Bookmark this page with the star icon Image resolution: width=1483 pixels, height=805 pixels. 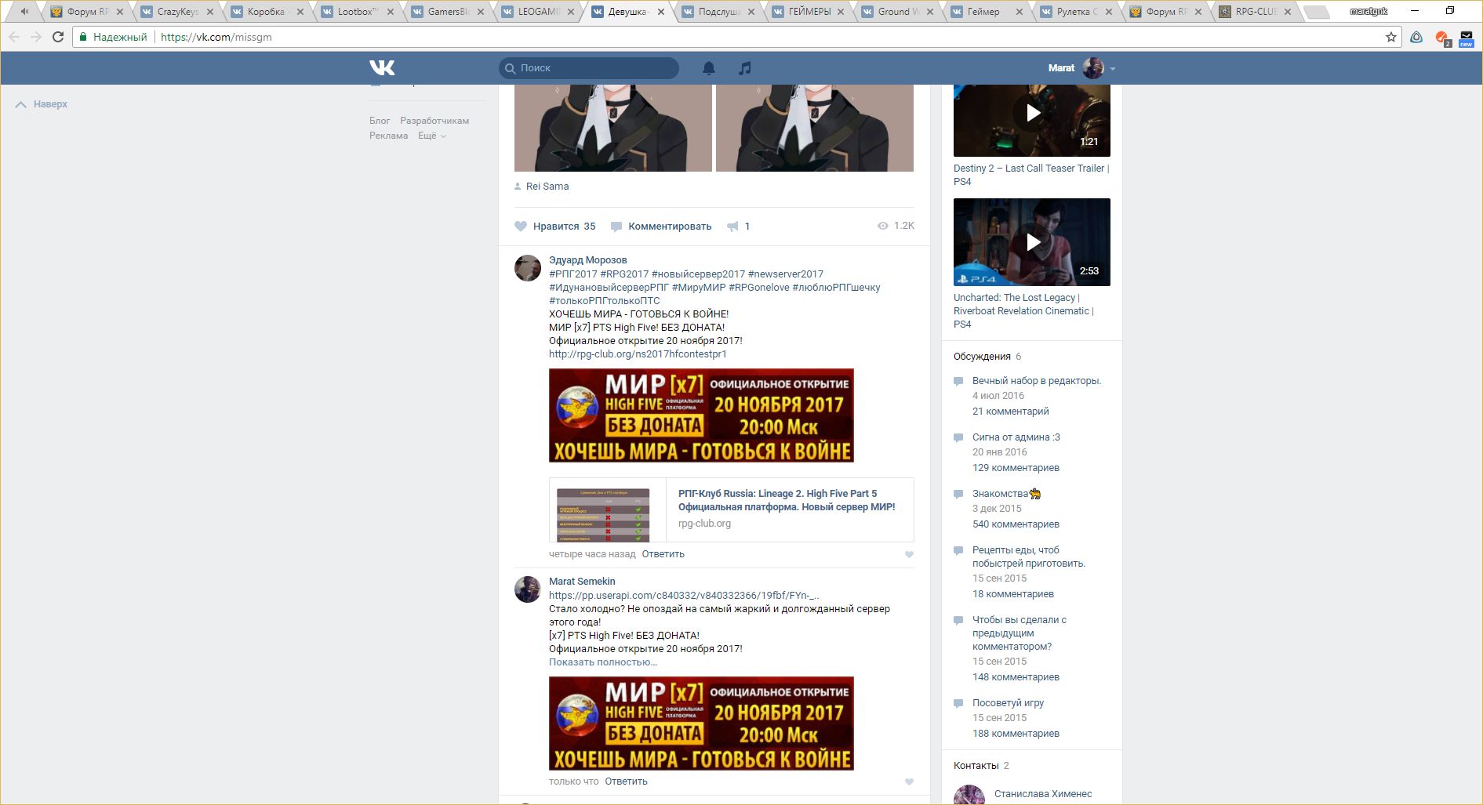1390,37
